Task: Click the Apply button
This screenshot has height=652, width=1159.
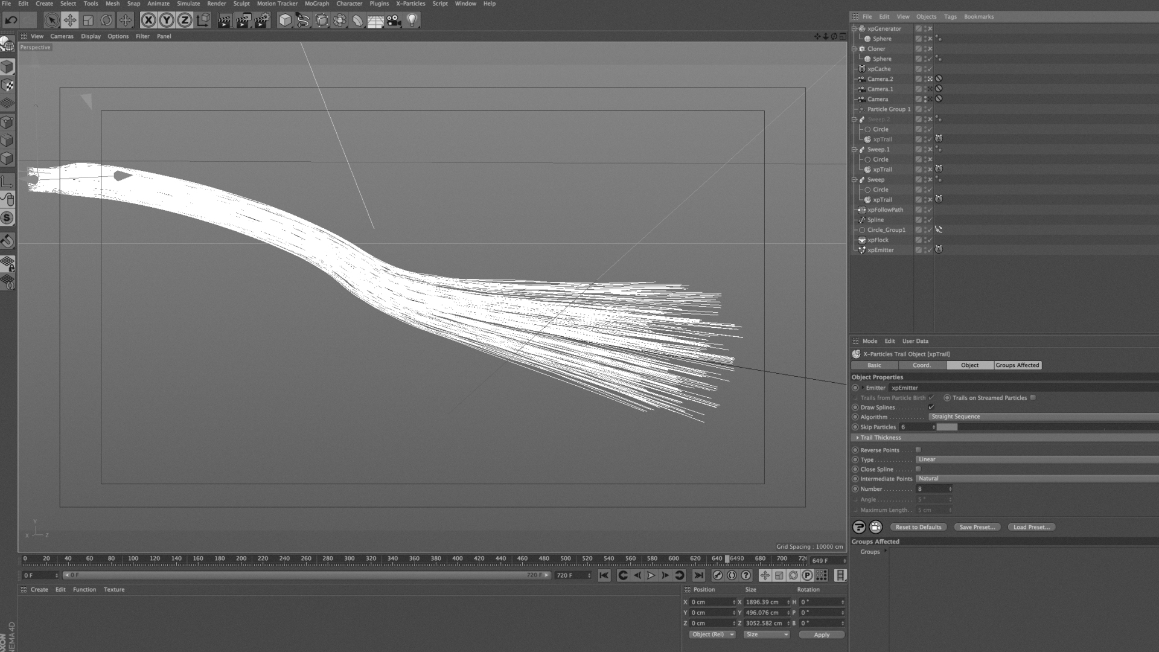Action: pos(822,634)
